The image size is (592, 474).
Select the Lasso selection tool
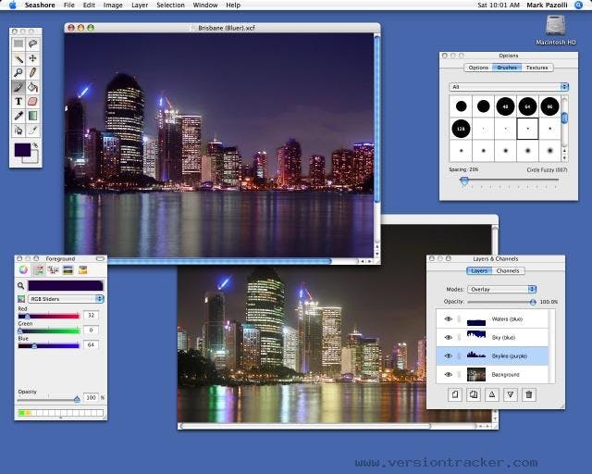(33, 44)
